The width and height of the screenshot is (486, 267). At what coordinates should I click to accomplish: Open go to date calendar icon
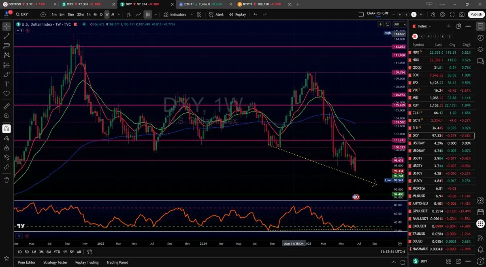(x=90, y=252)
